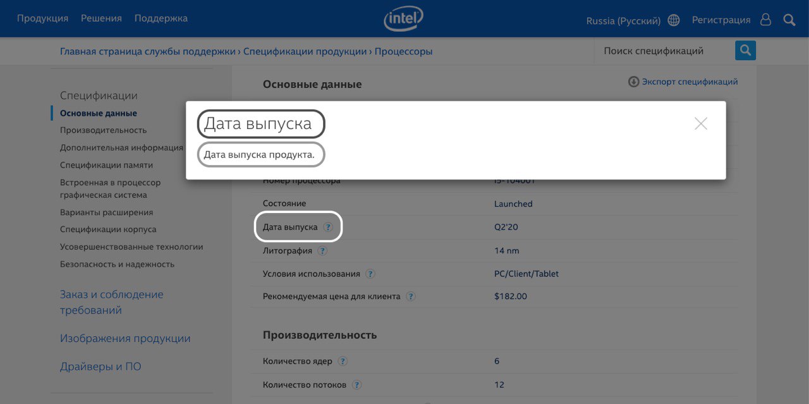Select Варианты расширения in sidebar

click(106, 212)
